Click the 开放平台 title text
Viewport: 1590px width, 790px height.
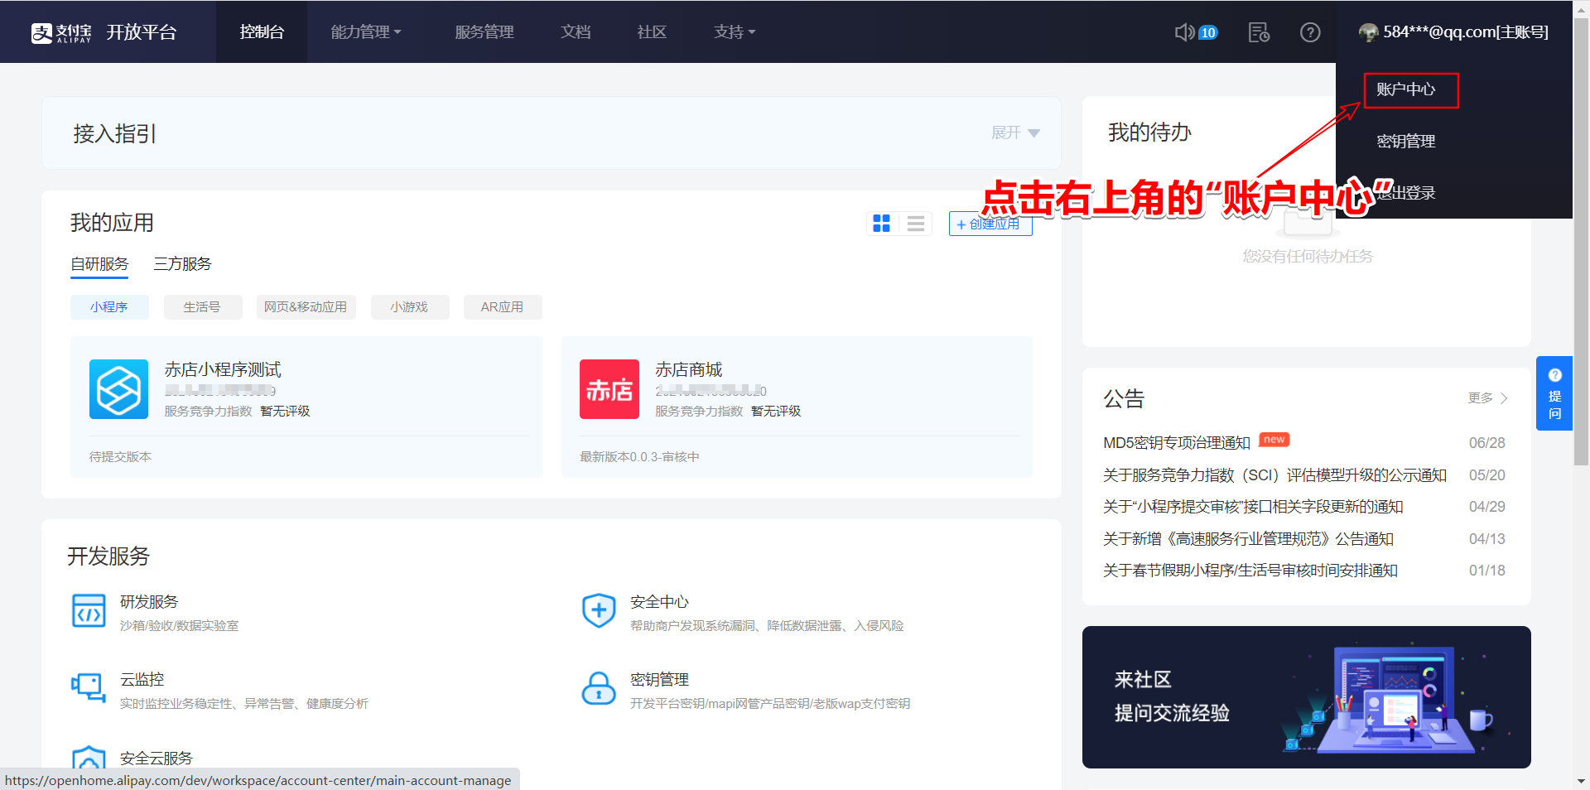(142, 32)
